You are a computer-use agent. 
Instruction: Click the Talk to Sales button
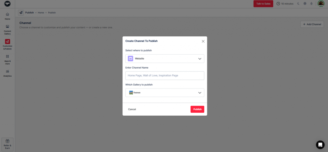click(263, 4)
